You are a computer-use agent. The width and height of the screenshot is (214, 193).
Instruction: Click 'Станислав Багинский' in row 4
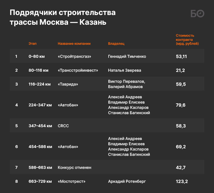pos(129,113)
